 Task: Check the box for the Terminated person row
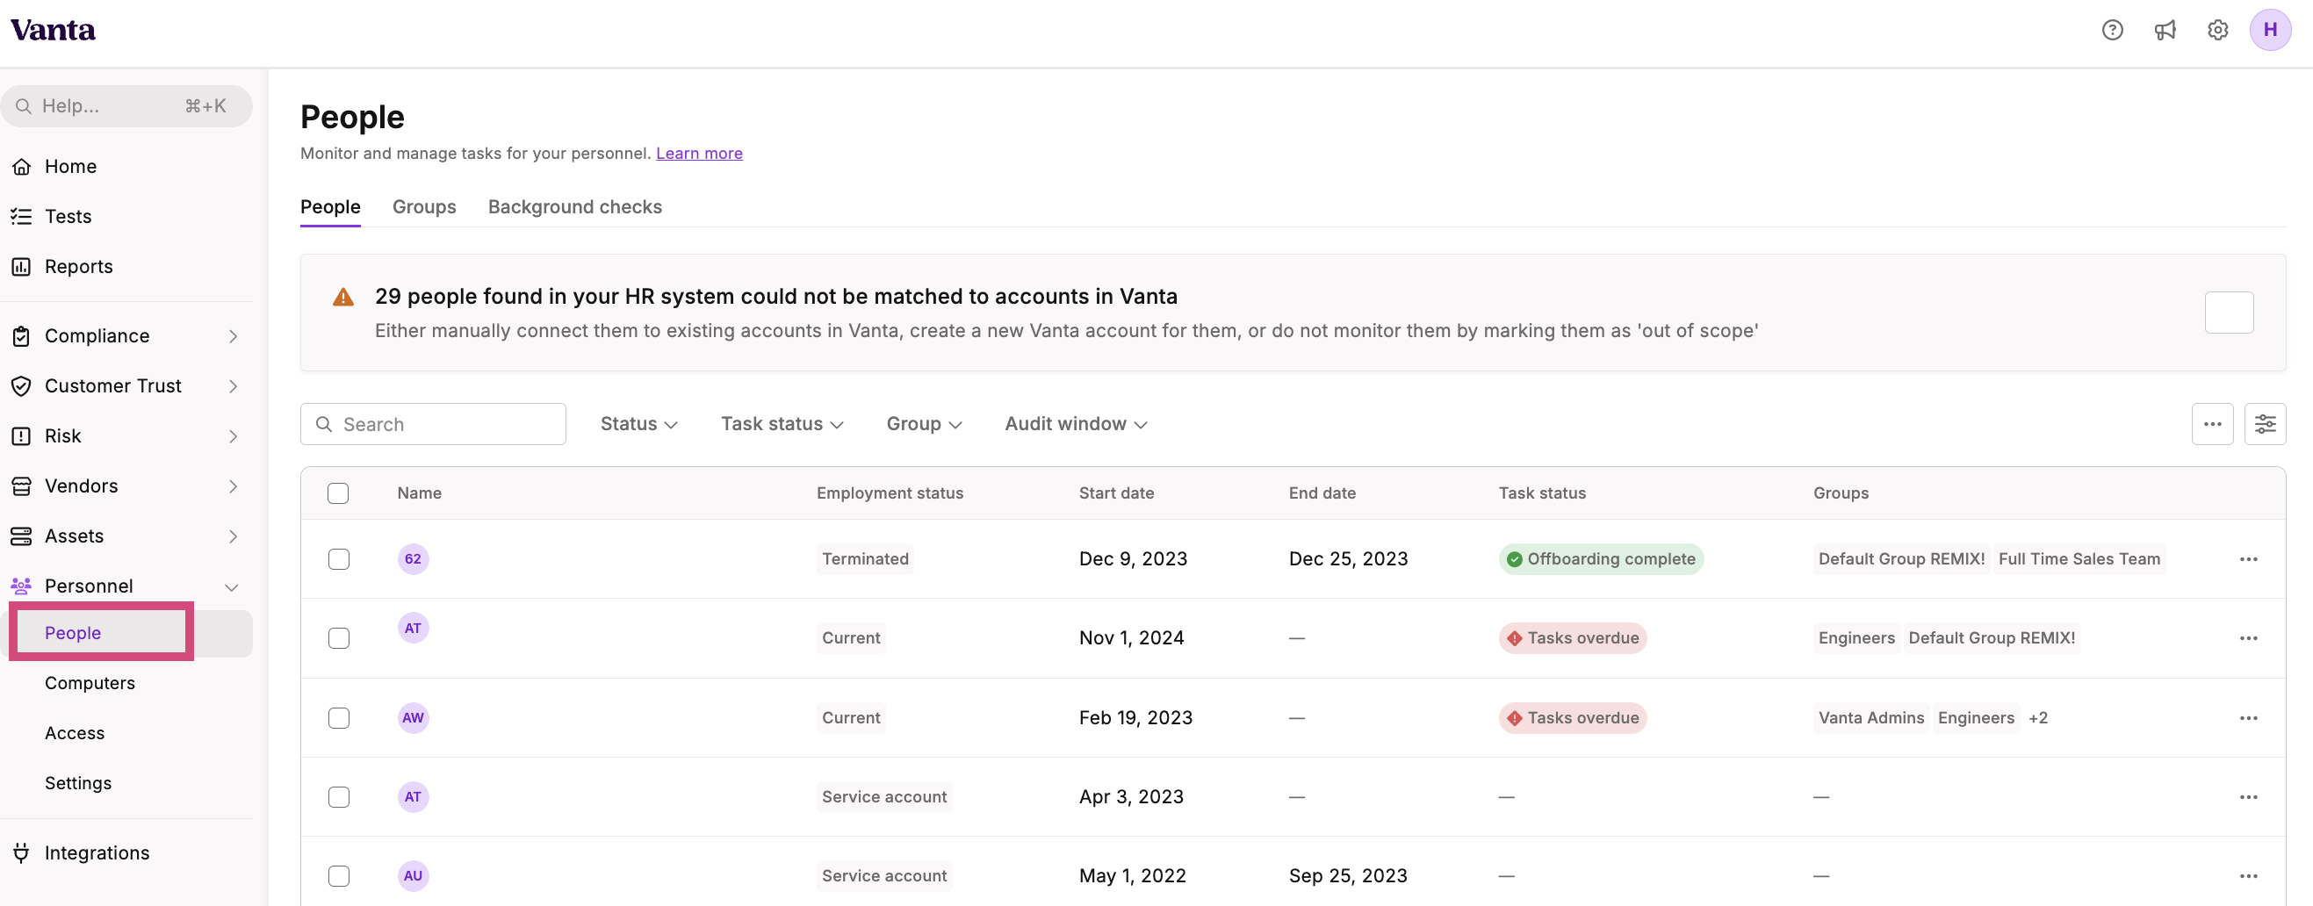[338, 558]
